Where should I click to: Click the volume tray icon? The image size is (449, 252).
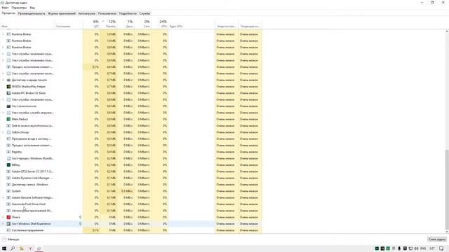point(416,248)
